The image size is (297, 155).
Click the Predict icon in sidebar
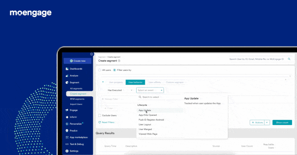[67, 131]
